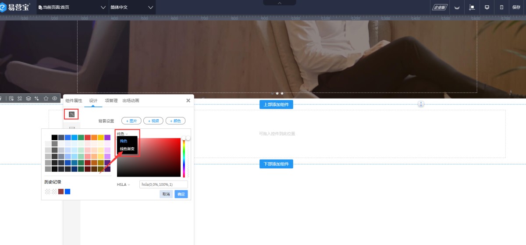
Task: Pick the orange swatch in top row
Action: 94,138
